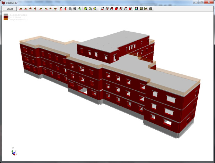Screen dimensions: 215x163
Task: Click the save image with red mark icon
Action: pos(146,9)
